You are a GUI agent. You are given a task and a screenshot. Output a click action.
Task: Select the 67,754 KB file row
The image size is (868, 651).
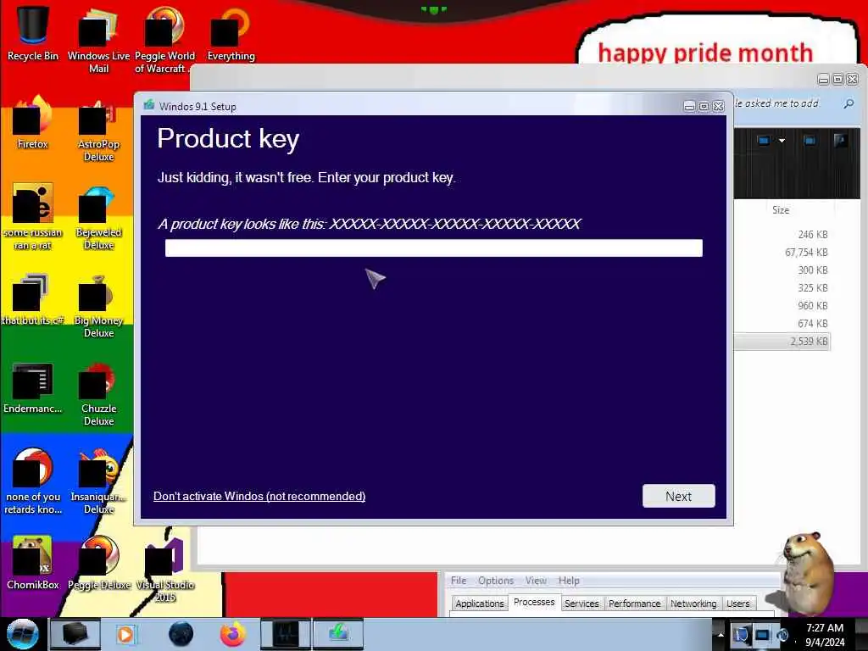click(782, 253)
